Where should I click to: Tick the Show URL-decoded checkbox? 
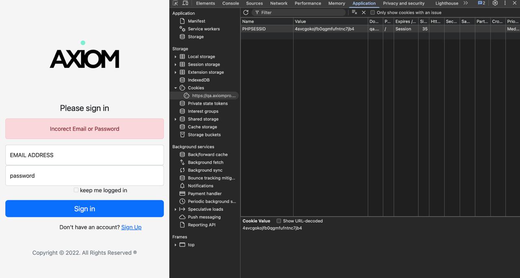tap(279, 221)
